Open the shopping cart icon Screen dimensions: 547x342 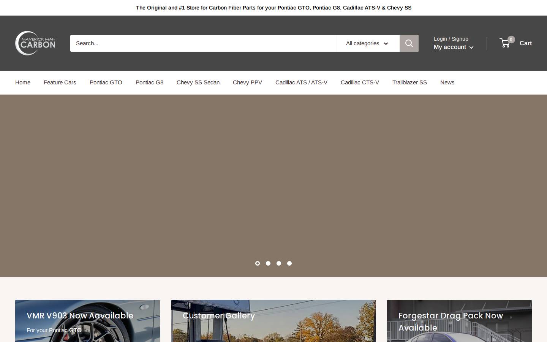tap(504, 43)
